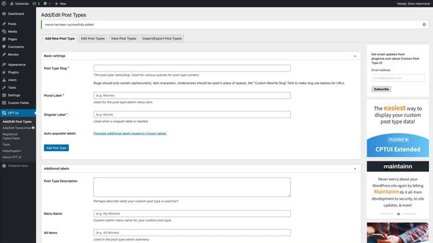Click the Posts pin icon
The height and width of the screenshot is (243, 433).
coord(4,24)
